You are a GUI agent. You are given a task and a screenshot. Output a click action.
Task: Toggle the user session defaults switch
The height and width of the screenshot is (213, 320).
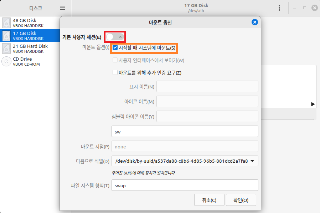[x=115, y=37]
